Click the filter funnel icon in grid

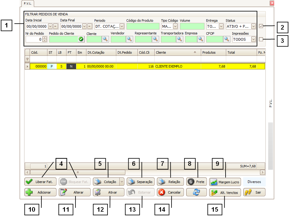[27, 59]
